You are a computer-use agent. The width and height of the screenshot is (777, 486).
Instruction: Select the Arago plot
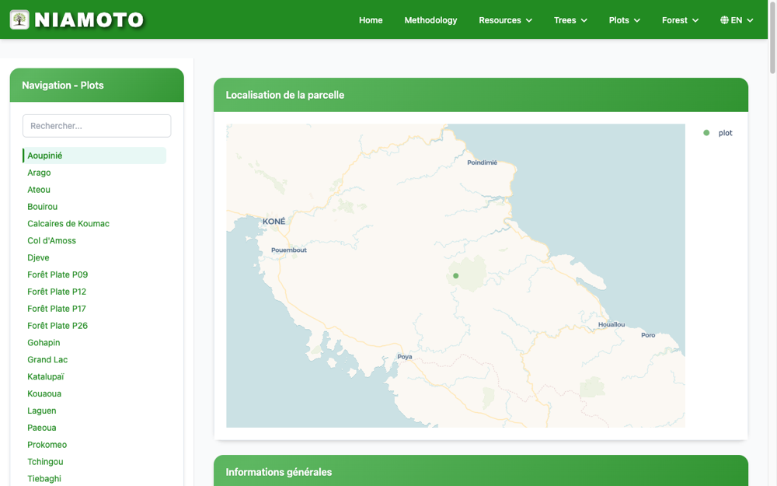coord(39,173)
